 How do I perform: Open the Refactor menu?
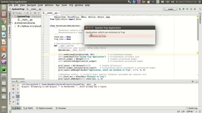tap(49, 5)
